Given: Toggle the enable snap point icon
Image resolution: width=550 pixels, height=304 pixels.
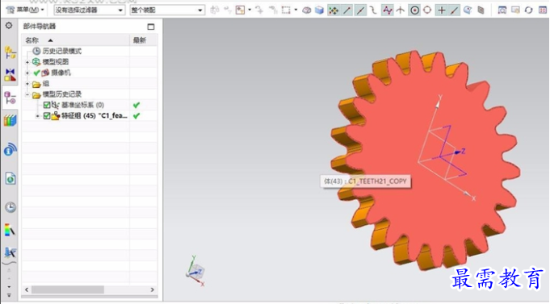Looking at the screenshot, I should coord(334,10).
